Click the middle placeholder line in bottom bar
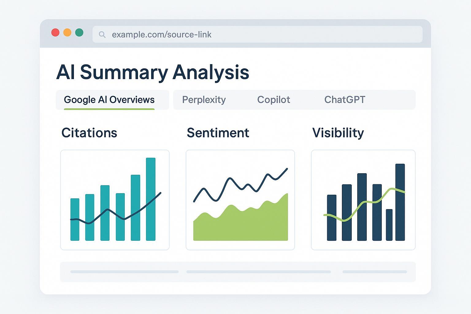Screen dimensions: 471x314 click(x=258, y=272)
